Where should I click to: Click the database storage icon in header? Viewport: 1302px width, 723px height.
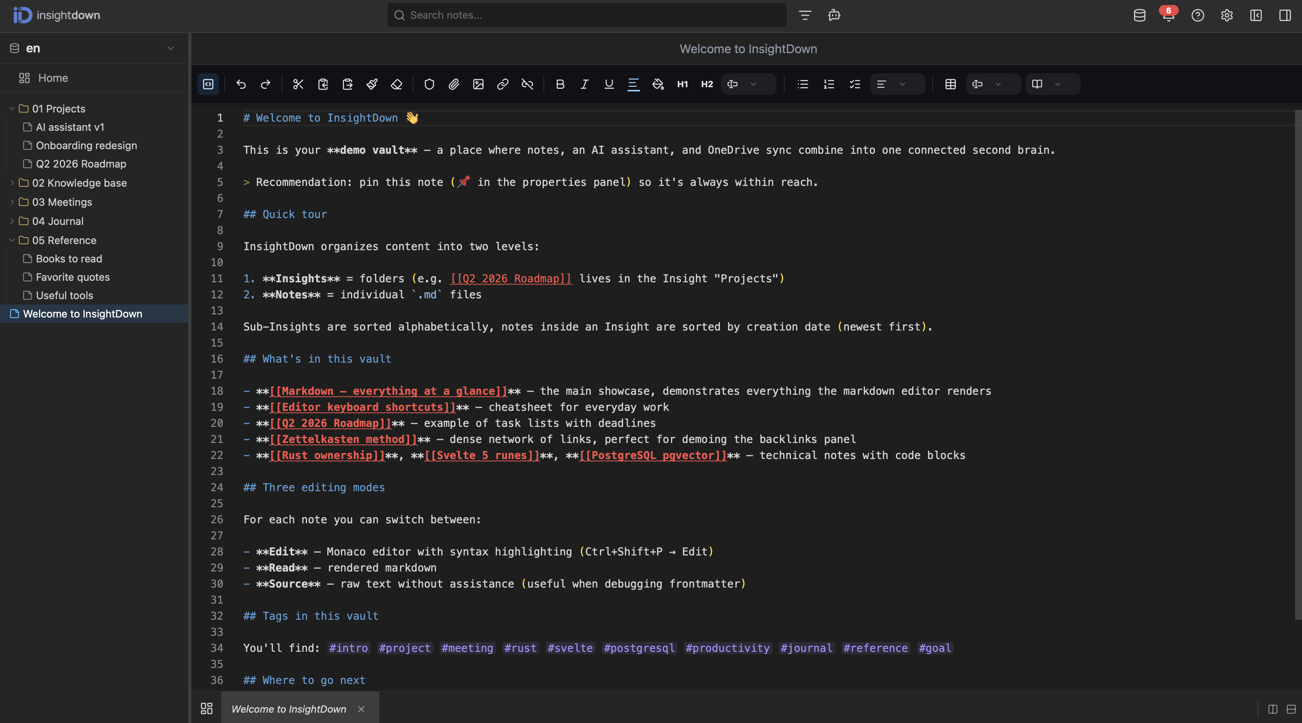click(1139, 16)
